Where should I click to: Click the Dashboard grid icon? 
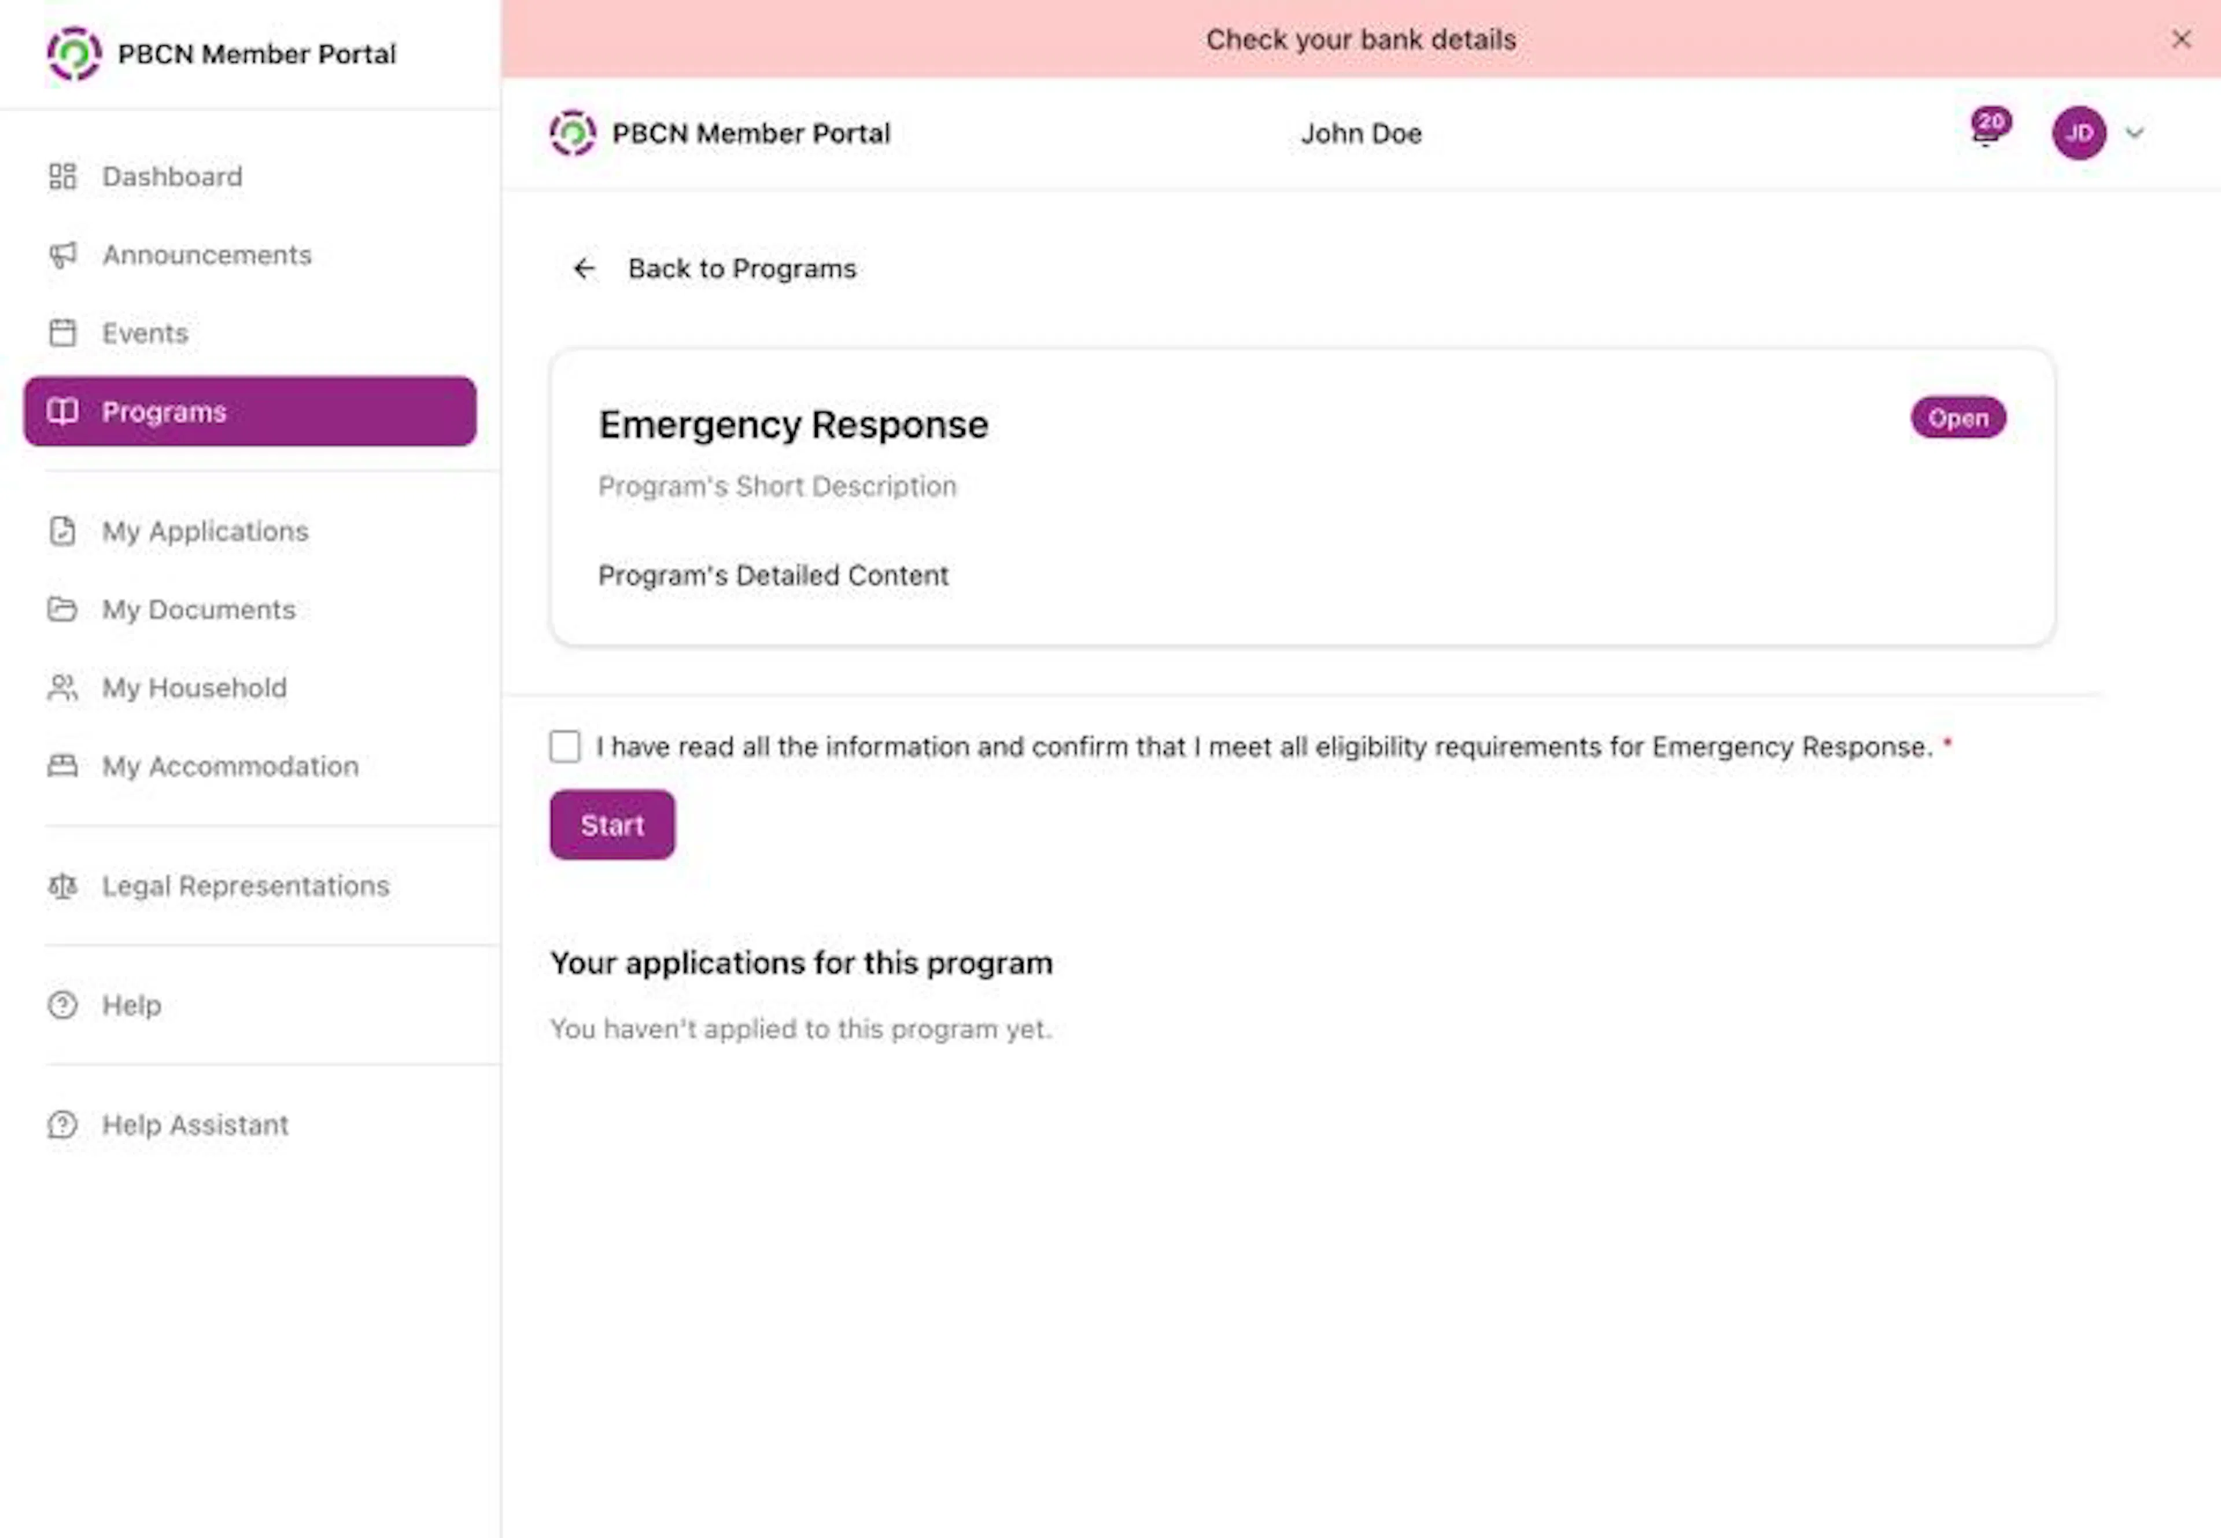(62, 176)
